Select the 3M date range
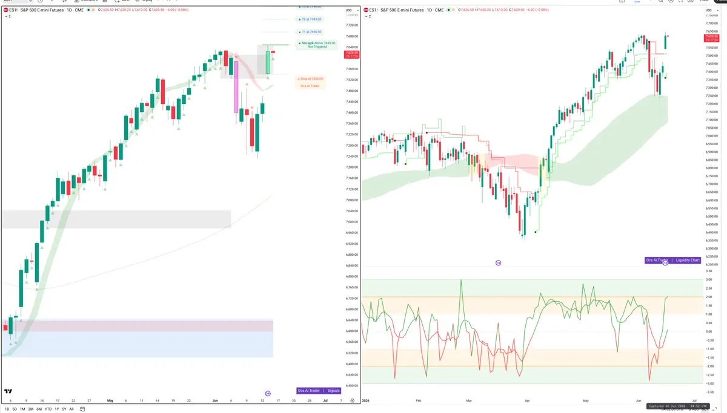The width and height of the screenshot is (727, 413). pyautogui.click(x=31, y=409)
